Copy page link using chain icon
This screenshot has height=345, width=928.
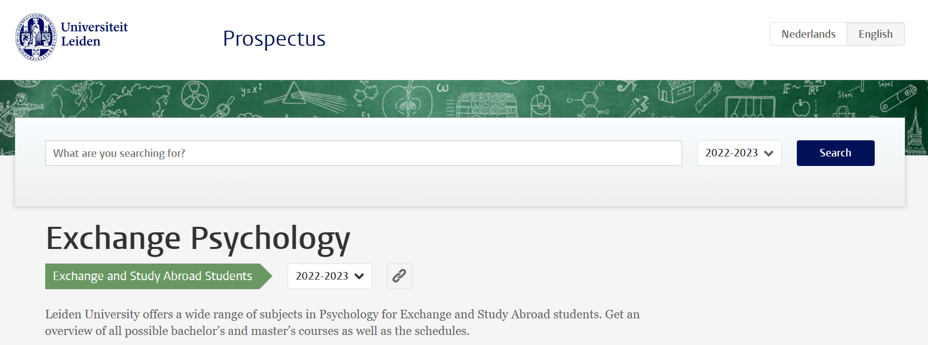[399, 276]
